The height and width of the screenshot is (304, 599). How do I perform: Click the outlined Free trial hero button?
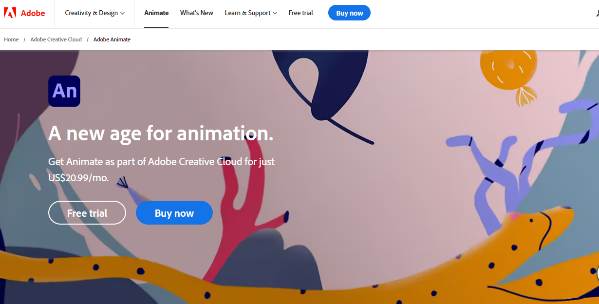[87, 213]
